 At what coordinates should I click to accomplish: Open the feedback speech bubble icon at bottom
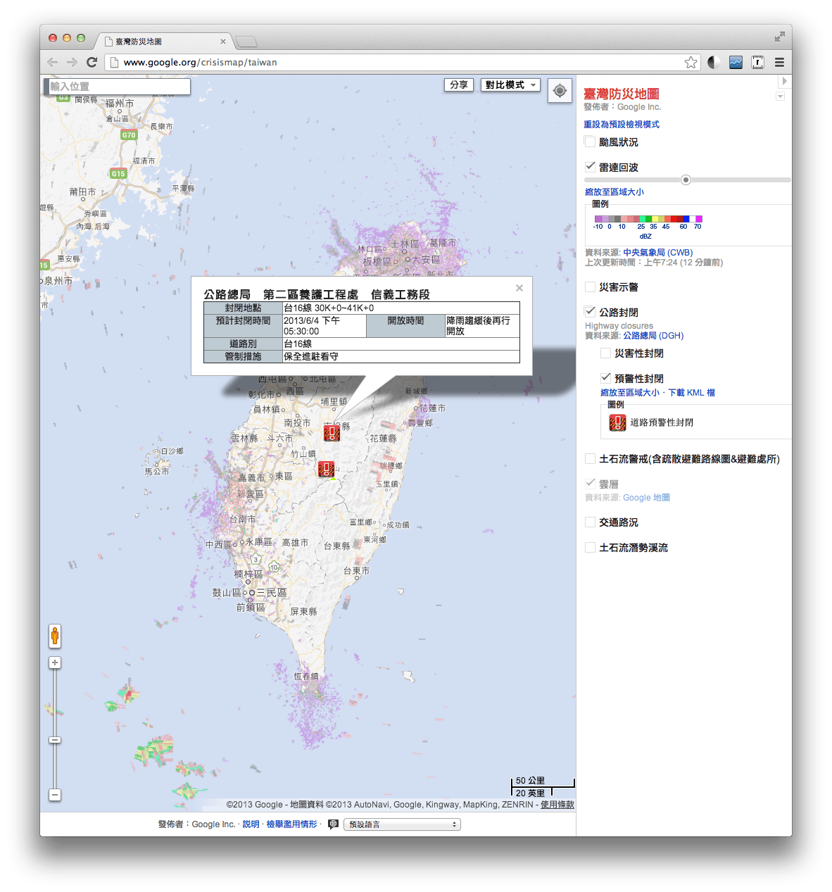(x=332, y=824)
